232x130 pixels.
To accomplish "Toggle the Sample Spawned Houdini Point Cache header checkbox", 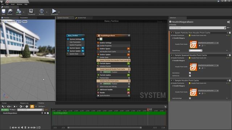I will pos(230,55).
